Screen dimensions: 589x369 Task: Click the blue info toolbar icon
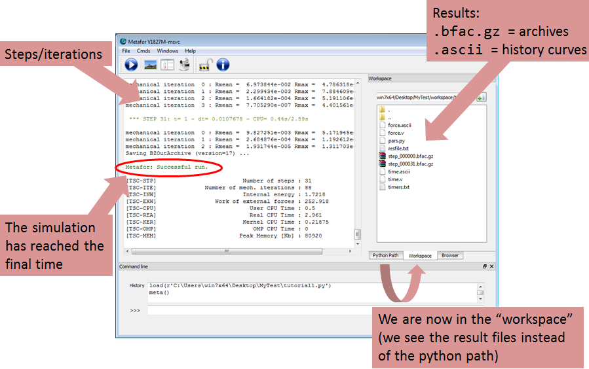pyautogui.click(x=223, y=65)
